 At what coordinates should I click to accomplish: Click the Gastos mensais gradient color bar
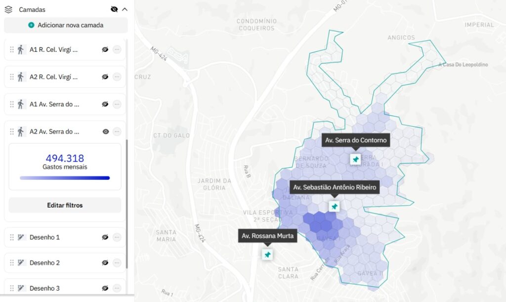click(x=65, y=178)
